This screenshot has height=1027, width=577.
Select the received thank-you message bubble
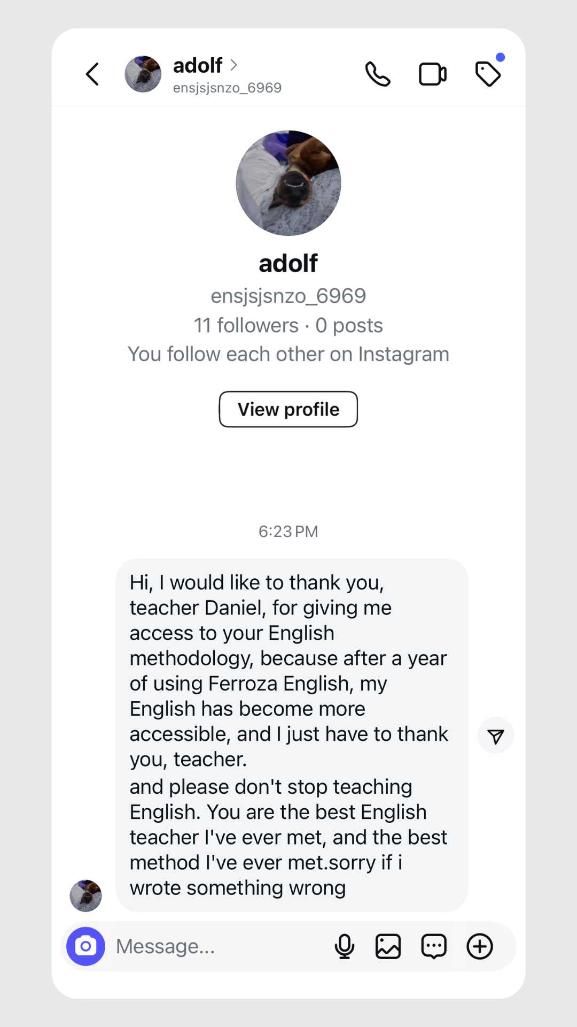292,735
